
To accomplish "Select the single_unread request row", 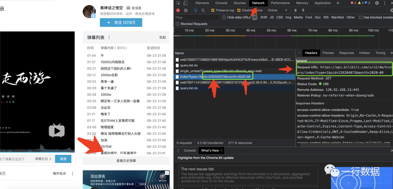I will pos(235,71).
